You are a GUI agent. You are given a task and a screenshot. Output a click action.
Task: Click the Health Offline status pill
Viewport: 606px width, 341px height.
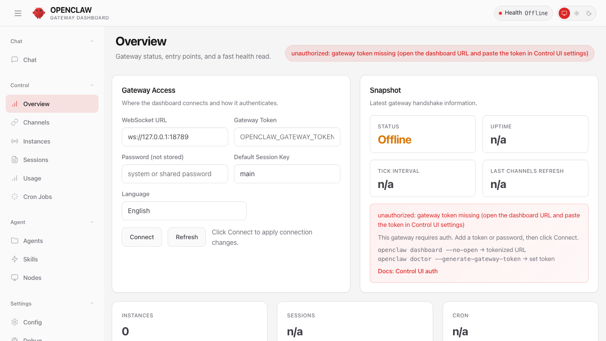coord(523,13)
